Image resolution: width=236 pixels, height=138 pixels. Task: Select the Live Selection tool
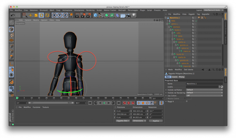point(25,15)
